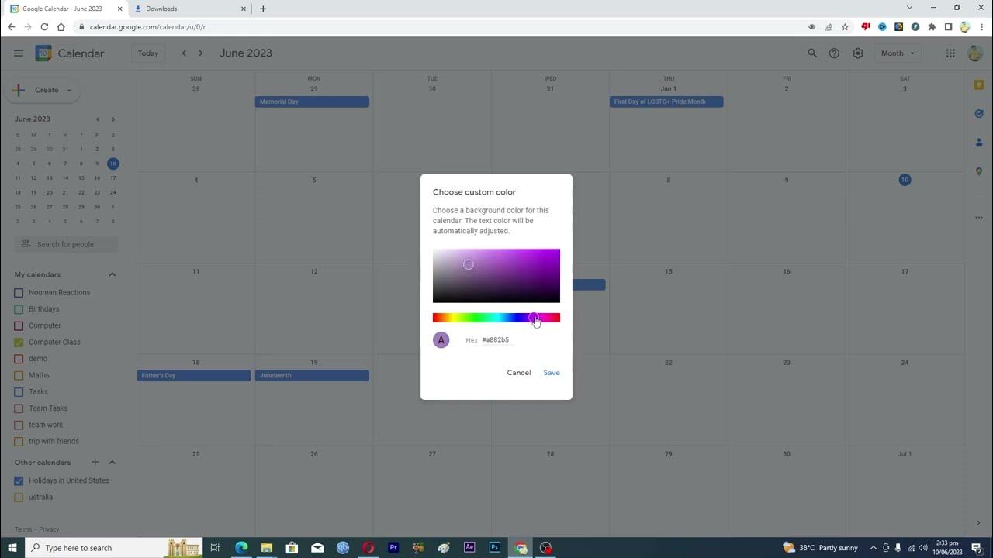
Task: Click the hue slider handle
Action: click(x=534, y=317)
